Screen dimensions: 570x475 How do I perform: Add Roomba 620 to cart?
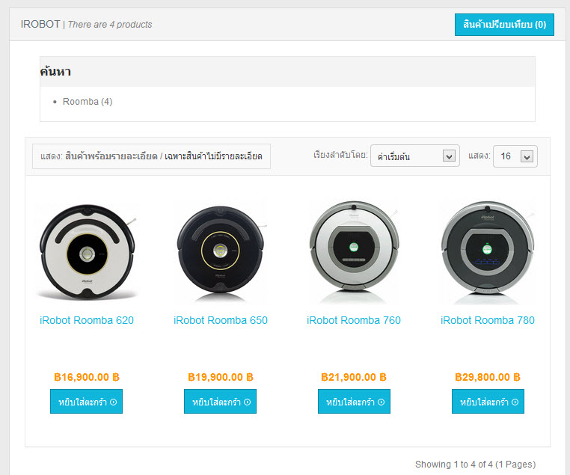point(86,402)
